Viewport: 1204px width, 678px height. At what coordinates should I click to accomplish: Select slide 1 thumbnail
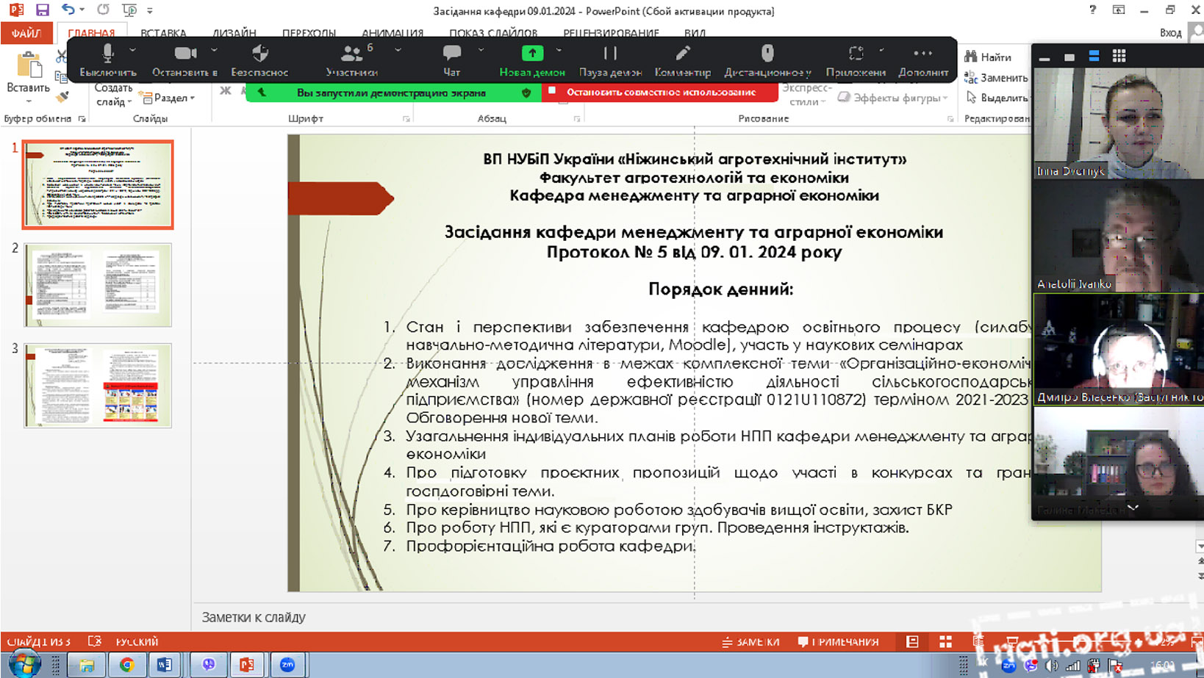98,184
